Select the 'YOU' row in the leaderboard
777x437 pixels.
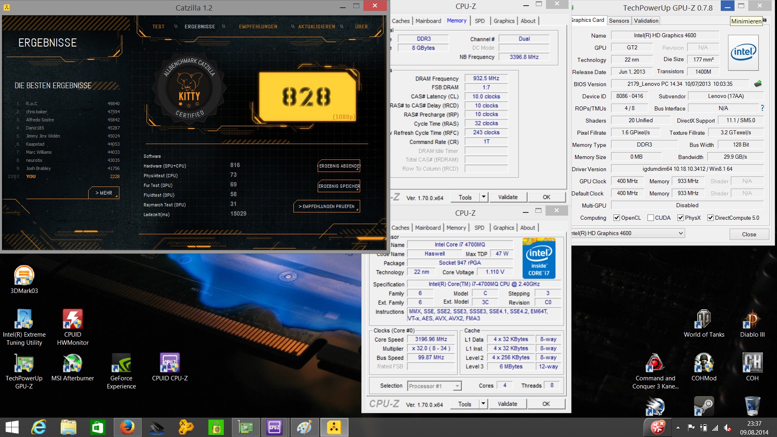coord(65,176)
